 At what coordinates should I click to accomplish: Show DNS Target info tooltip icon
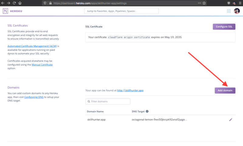click(x=147, y=111)
